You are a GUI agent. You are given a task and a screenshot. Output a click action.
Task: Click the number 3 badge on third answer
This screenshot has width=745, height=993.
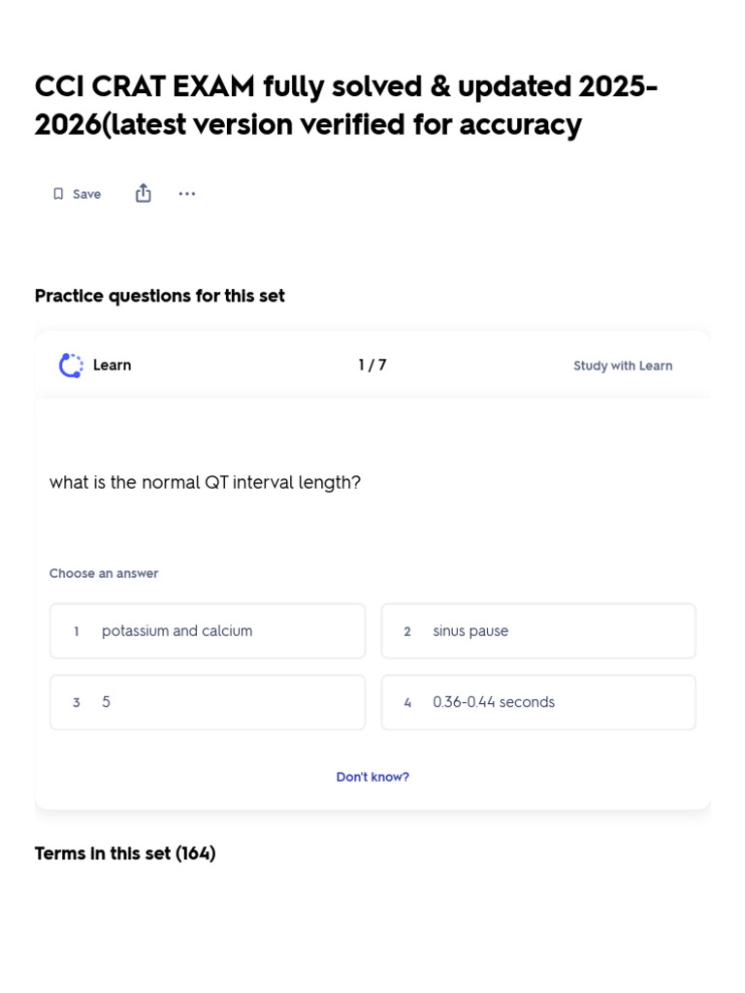point(76,702)
